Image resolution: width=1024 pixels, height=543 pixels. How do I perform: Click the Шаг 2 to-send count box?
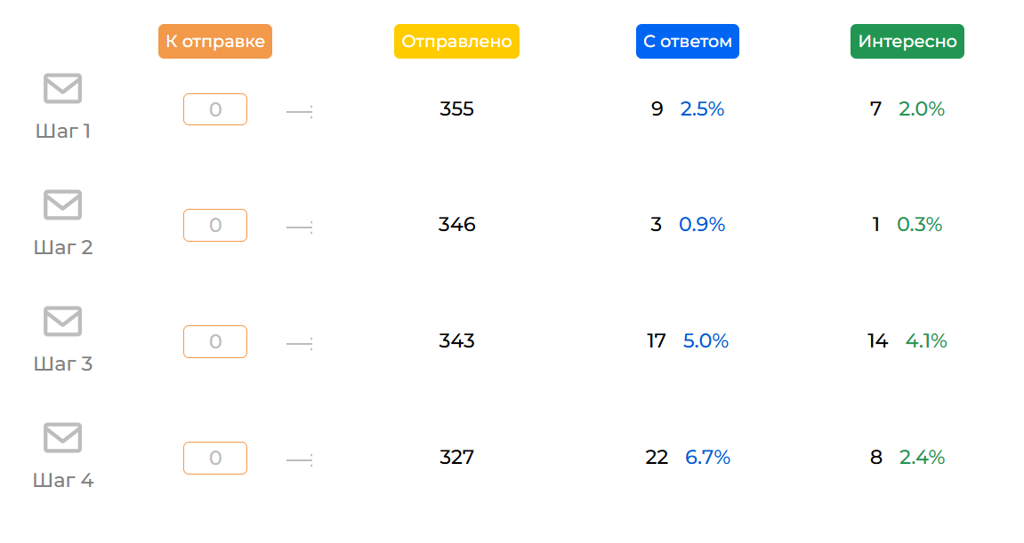point(215,226)
